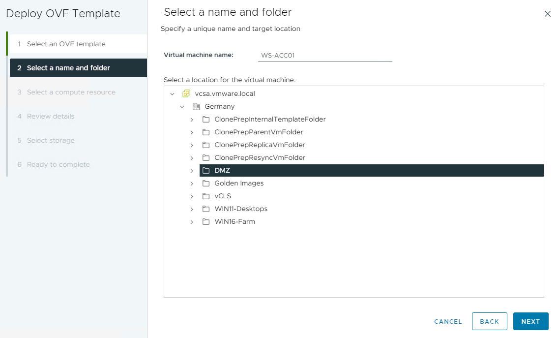
Task: Click the vCLS folder icon
Action: (x=206, y=196)
